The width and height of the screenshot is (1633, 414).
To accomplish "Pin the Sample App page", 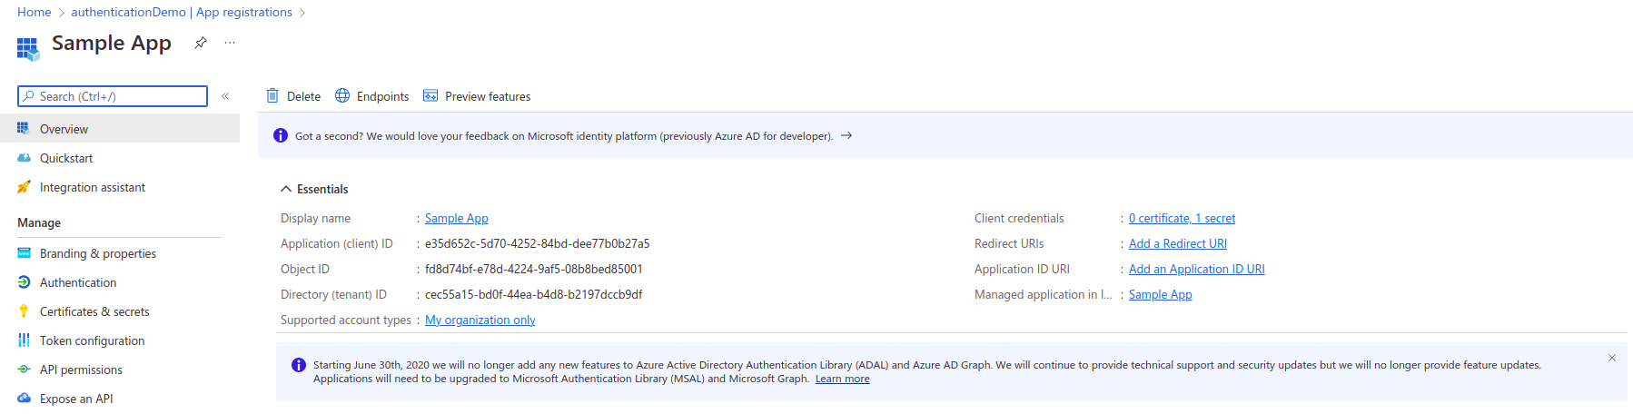I will 201,43.
